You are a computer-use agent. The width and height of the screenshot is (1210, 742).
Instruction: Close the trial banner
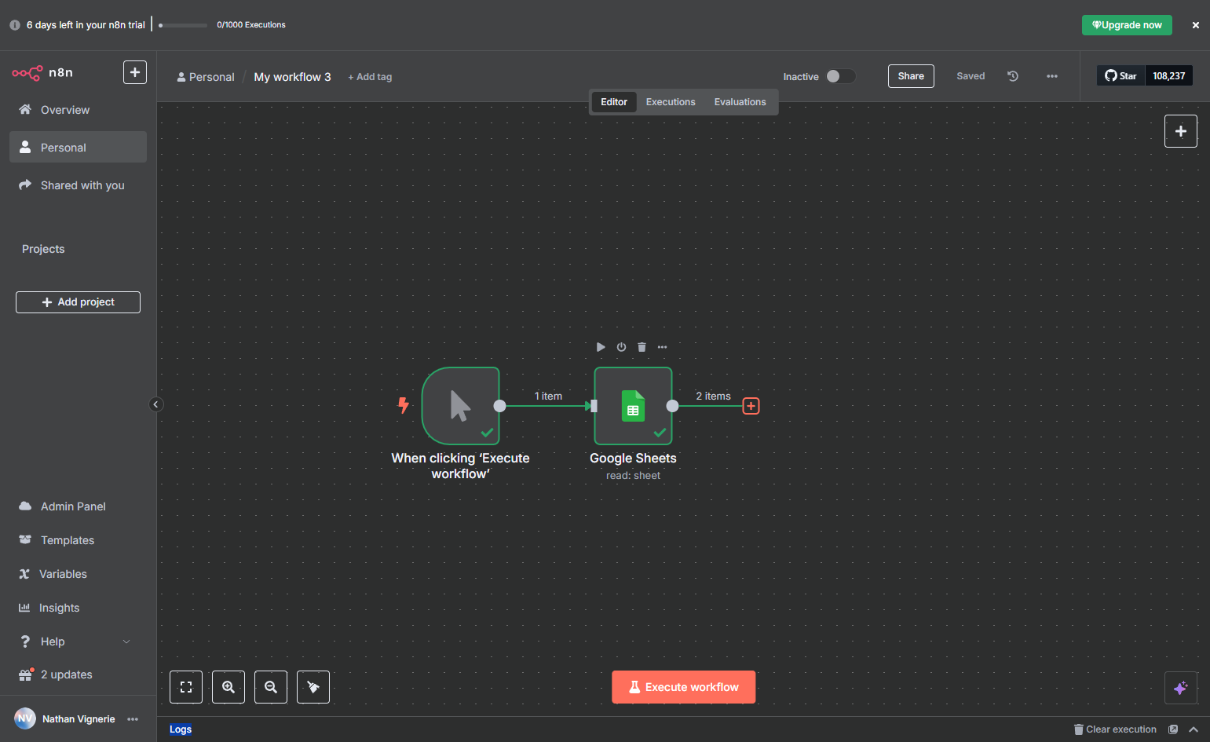(x=1196, y=25)
